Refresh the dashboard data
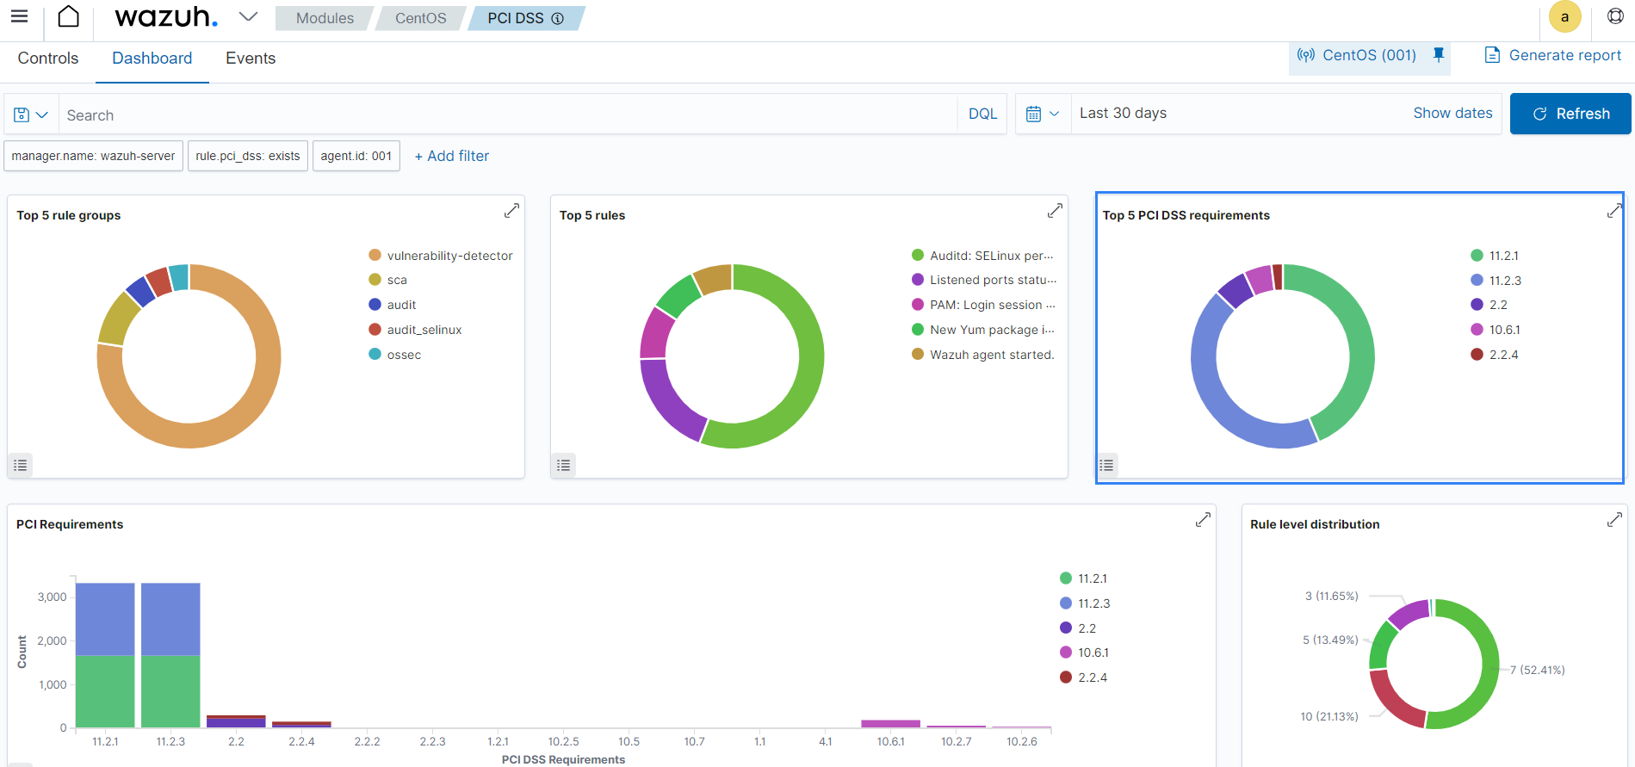 pyautogui.click(x=1570, y=114)
